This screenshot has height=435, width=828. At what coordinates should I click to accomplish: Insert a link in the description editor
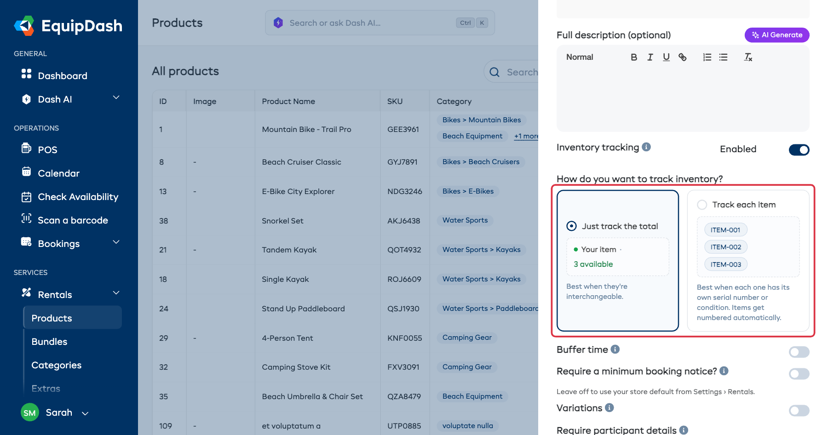click(x=683, y=57)
